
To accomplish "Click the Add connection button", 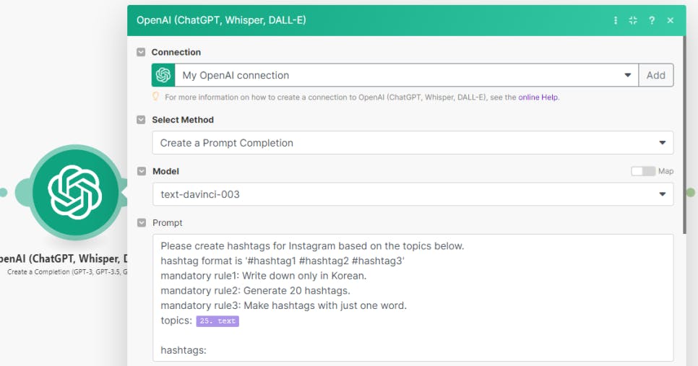I will [x=655, y=75].
